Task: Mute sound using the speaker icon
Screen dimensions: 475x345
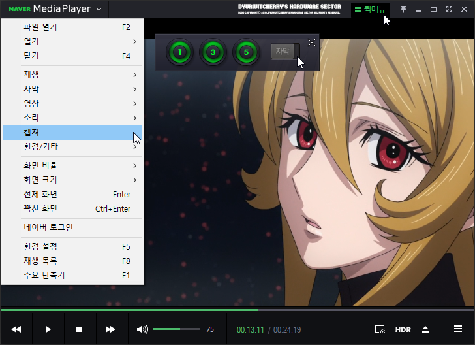Action: point(142,329)
